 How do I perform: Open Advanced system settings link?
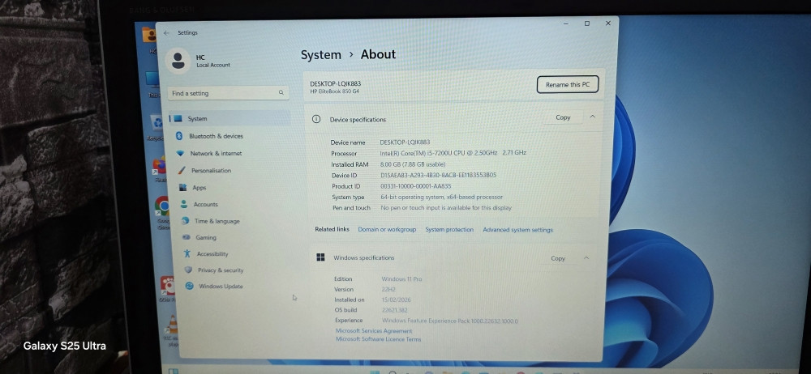(x=517, y=230)
